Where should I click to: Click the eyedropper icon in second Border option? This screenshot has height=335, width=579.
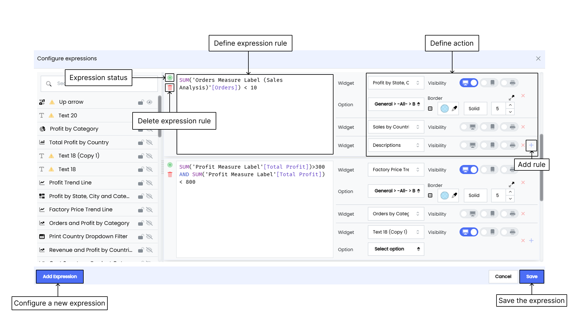[455, 195]
